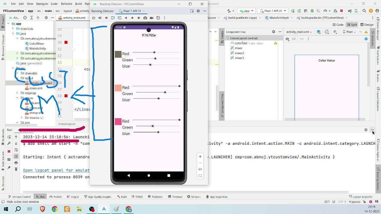381x214 pixels.
Task: Switch editor to Split view mode
Action: [352, 25]
